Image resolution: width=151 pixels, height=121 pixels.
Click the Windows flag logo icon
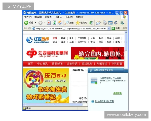[124, 17]
